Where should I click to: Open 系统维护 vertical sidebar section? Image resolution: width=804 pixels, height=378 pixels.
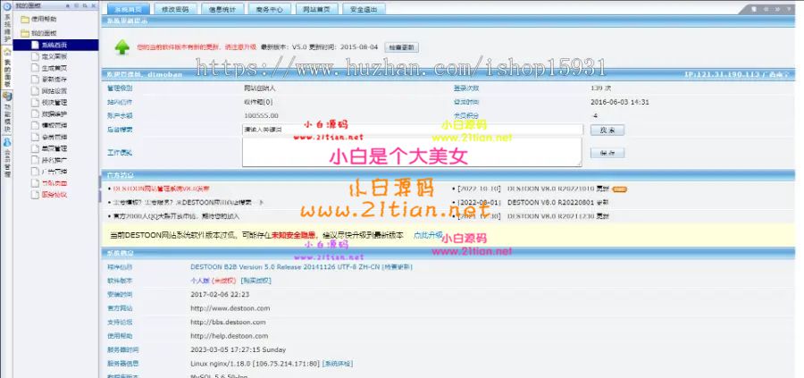pos(6,27)
